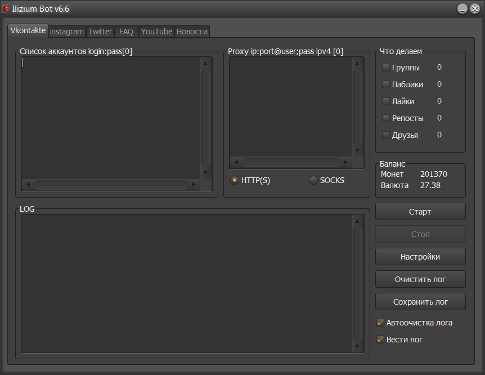485x375 pixels.
Task: Click the Proxy list scroll left arrow
Action: (x=236, y=162)
